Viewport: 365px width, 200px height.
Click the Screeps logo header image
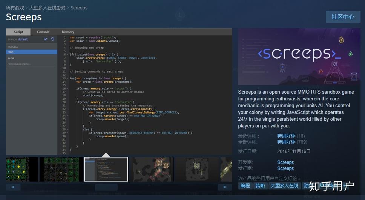(299, 56)
